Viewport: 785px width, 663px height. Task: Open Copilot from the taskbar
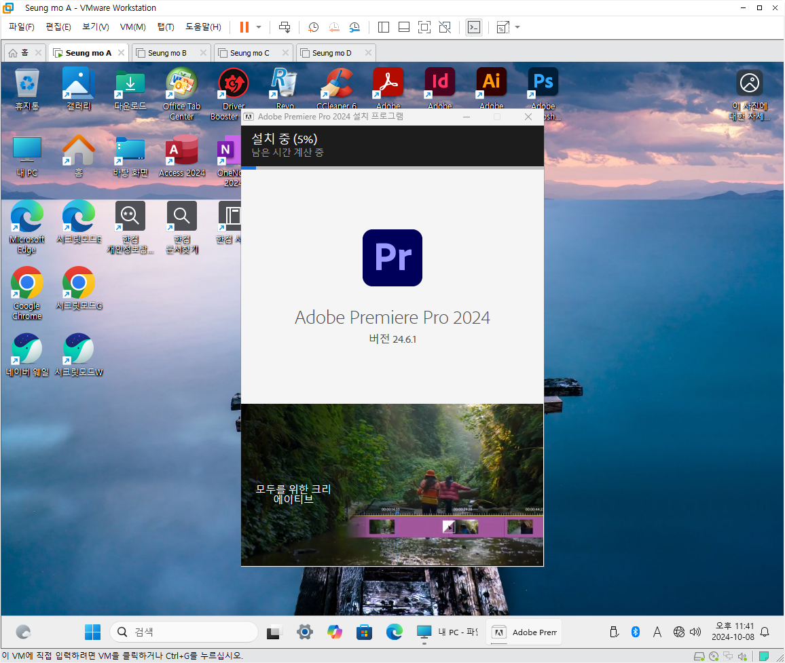pos(334,632)
